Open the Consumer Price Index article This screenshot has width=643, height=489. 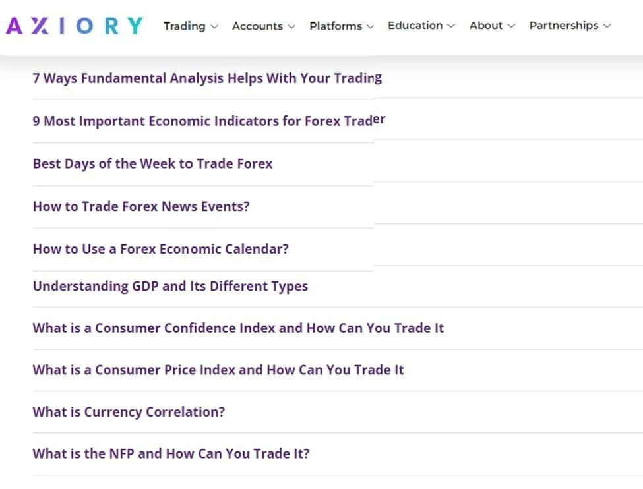point(218,370)
